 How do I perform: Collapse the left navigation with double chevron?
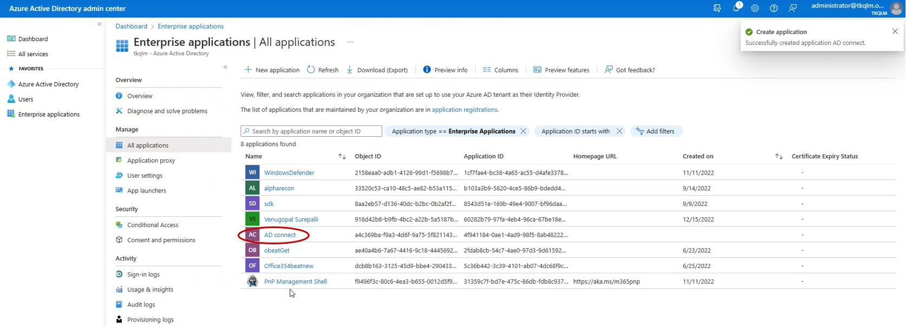pyautogui.click(x=100, y=24)
